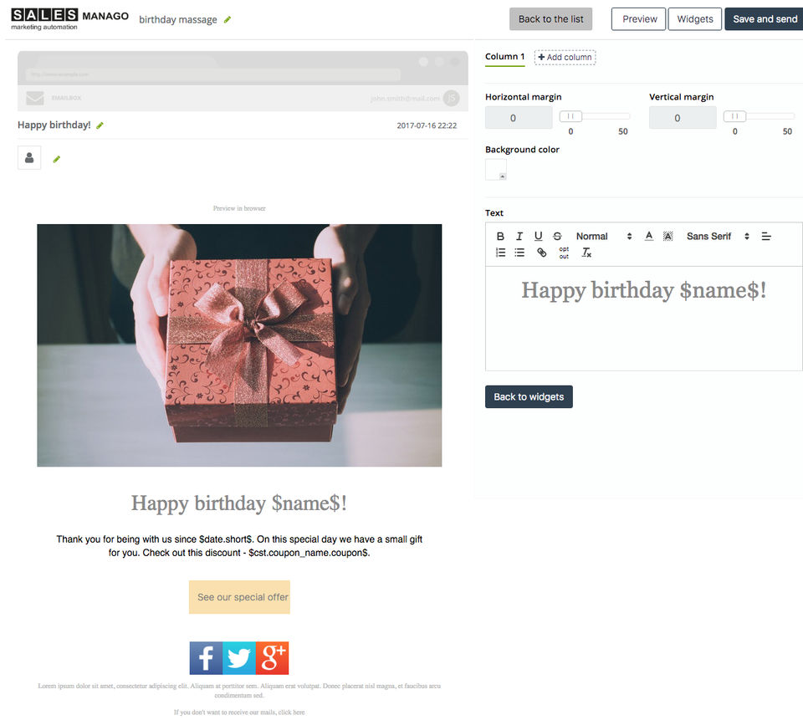Insert a bulleted list

coord(519,253)
